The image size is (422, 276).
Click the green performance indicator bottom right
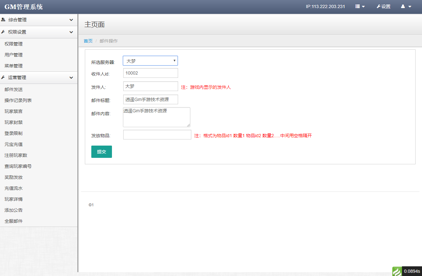pyautogui.click(x=397, y=271)
